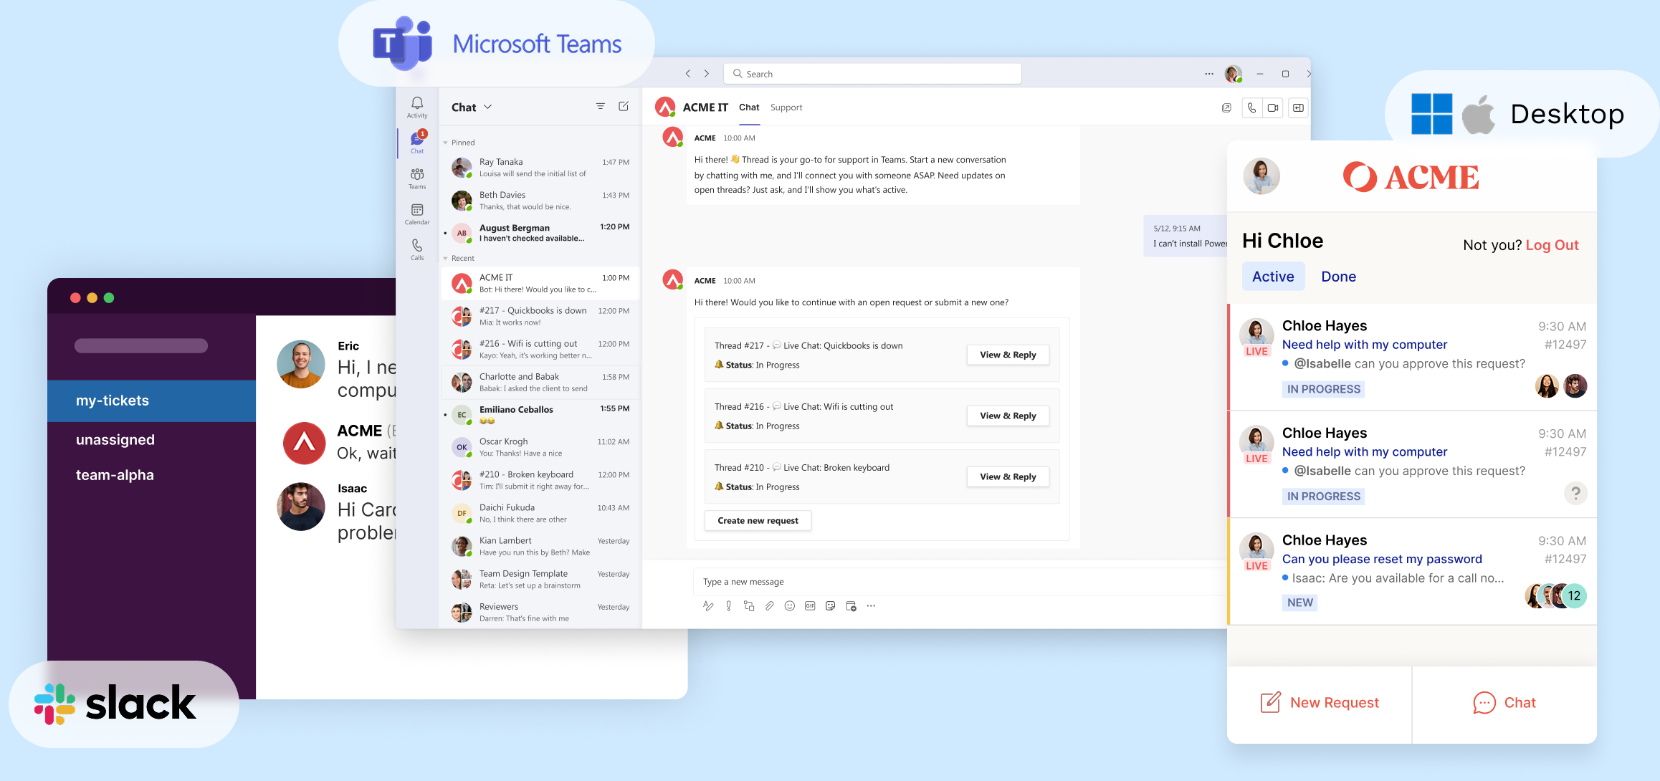Switch to the Done filter in ACME widget
1660x781 pixels.
coord(1338,276)
